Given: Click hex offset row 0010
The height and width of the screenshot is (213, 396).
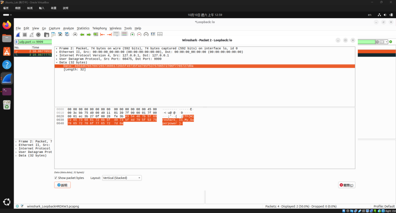Looking at the screenshot, I should [60, 113].
